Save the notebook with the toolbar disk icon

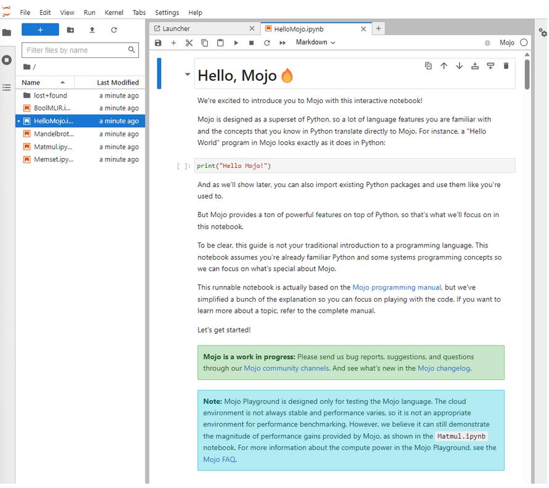(x=158, y=43)
